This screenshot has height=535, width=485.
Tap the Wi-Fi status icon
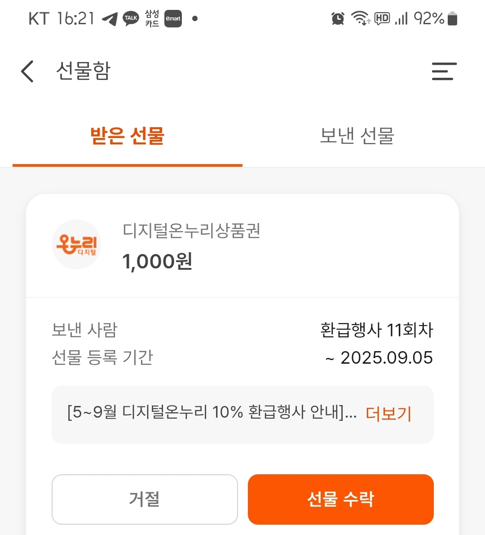point(361,18)
